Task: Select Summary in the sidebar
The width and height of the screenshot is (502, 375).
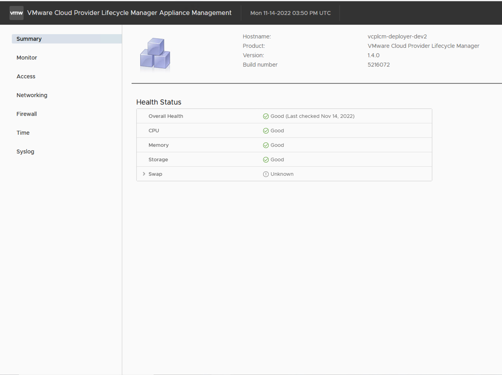Action: click(x=67, y=39)
